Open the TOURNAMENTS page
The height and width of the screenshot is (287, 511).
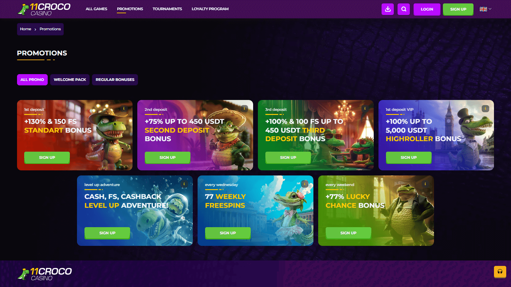[167, 9]
